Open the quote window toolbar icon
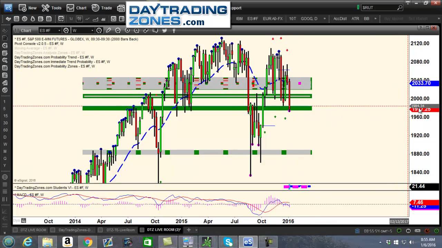The height and width of the screenshot is (248, 442). coord(17,19)
